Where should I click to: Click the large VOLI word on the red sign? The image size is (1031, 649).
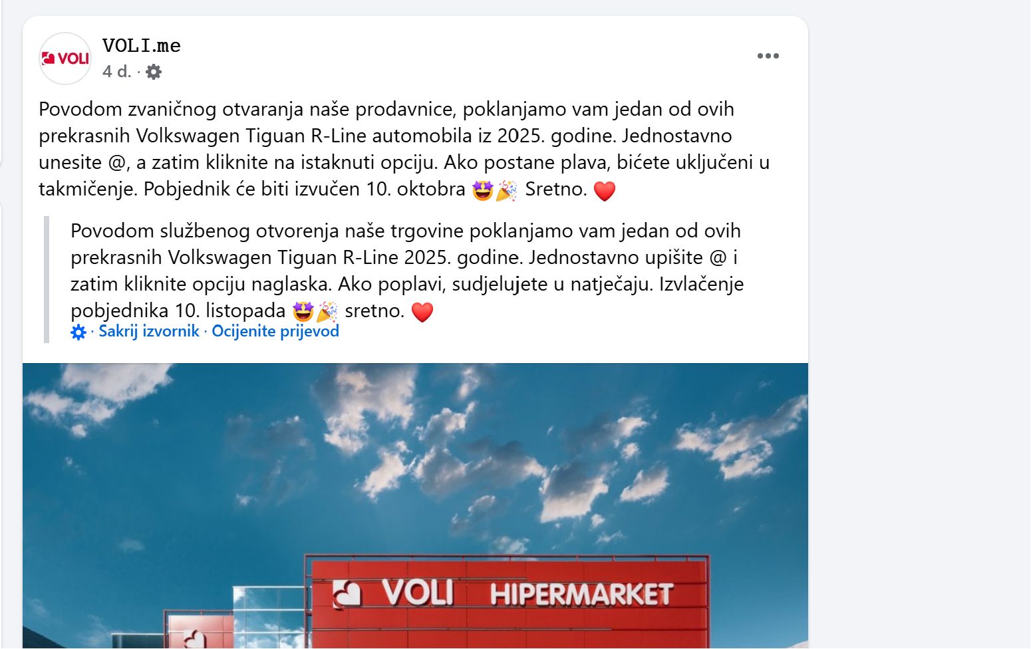point(418,593)
